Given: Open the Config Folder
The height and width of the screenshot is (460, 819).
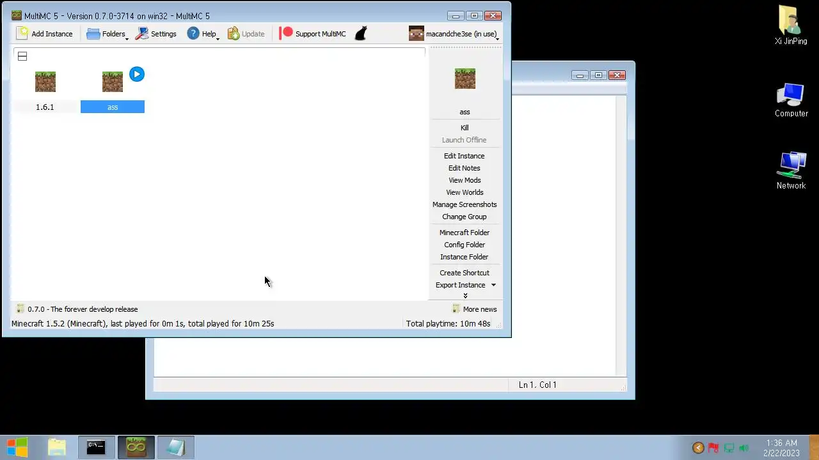Looking at the screenshot, I should 465,245.
